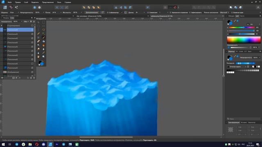This screenshot has width=262, height=147.
Task: Click the layer lock padlock icon
Action: click(34, 22)
